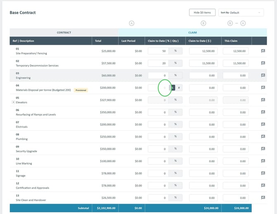This screenshot has height=214, width=277.
Task: Open comment icon for Temporary Decommission Services
Action: 263,63
